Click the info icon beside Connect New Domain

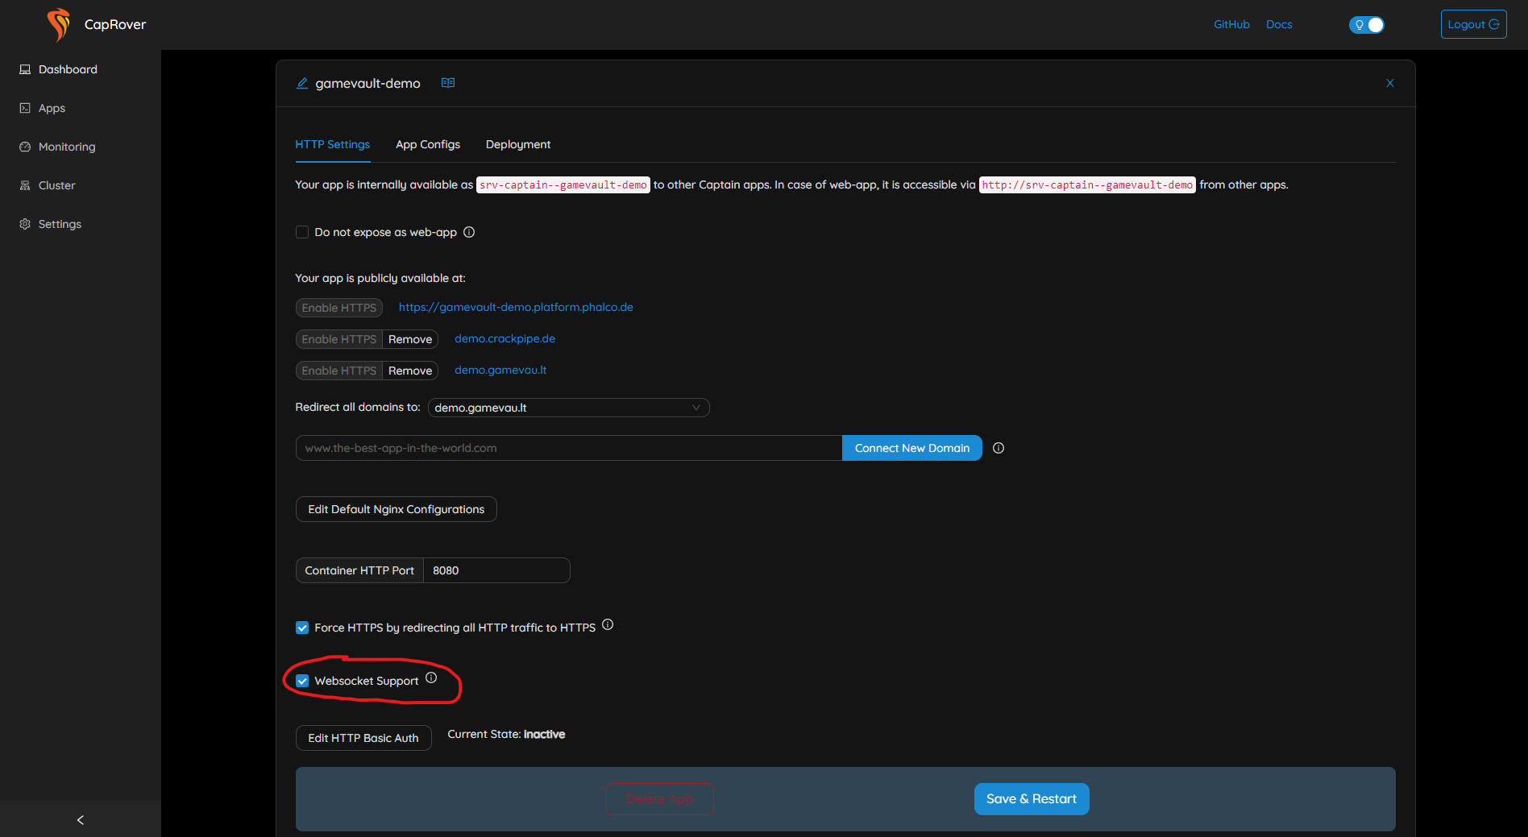(x=999, y=448)
